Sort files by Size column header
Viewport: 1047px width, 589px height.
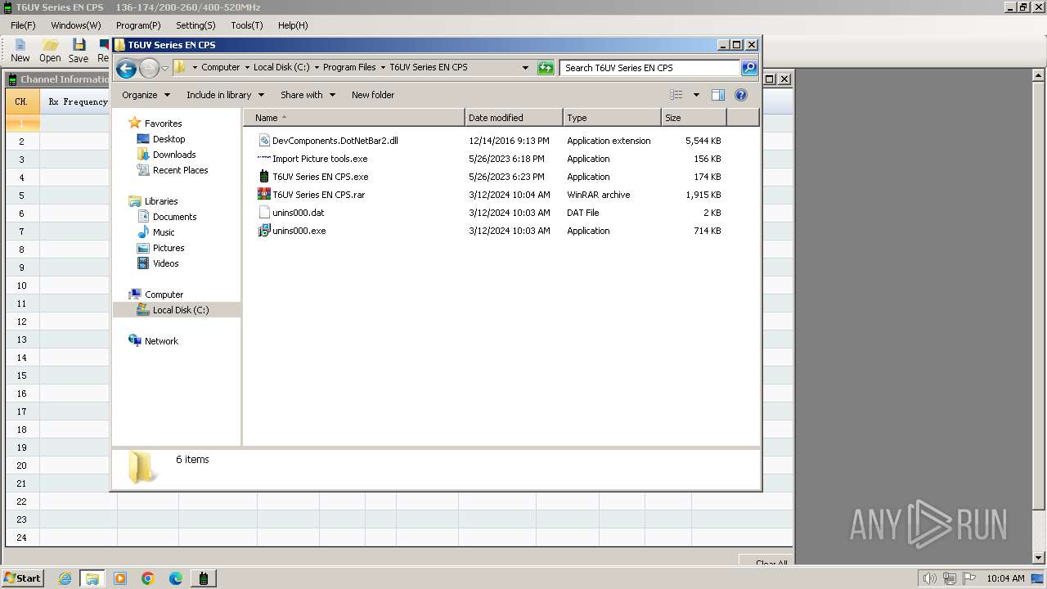(x=694, y=118)
